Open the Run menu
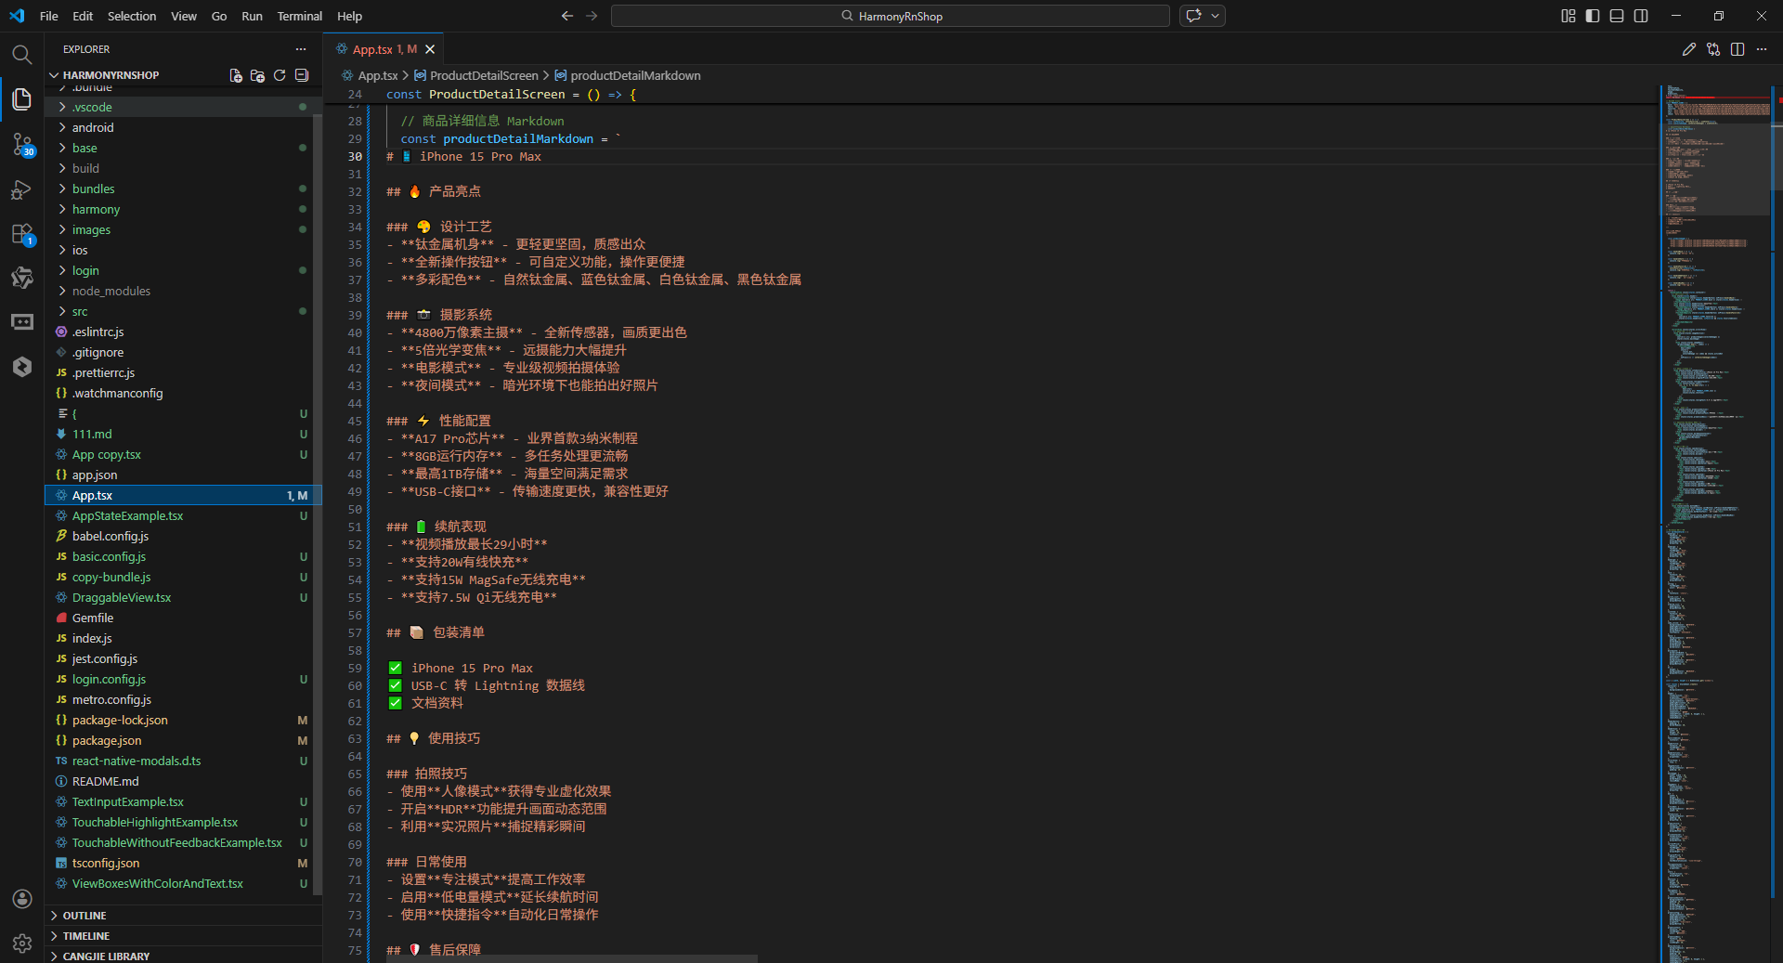The width and height of the screenshot is (1783, 963). [x=252, y=16]
